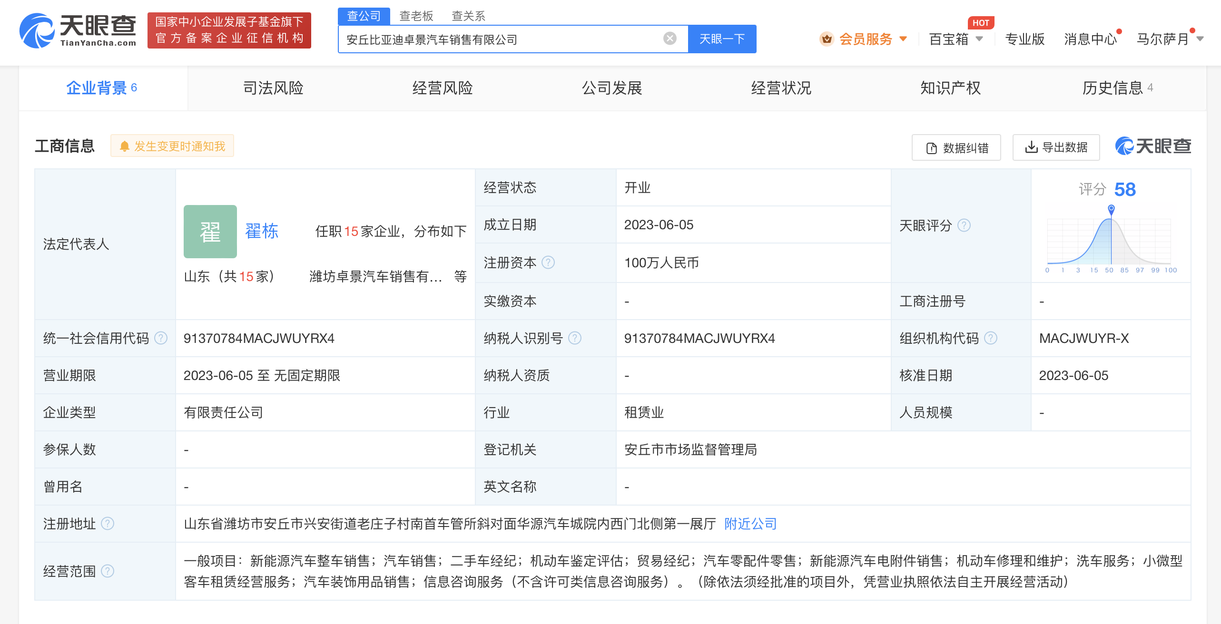Open the 附近公司 link
This screenshot has height=624, width=1221.
coord(750,524)
